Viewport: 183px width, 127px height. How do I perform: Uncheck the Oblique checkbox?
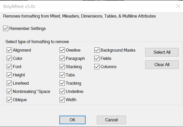[x=9, y=100]
